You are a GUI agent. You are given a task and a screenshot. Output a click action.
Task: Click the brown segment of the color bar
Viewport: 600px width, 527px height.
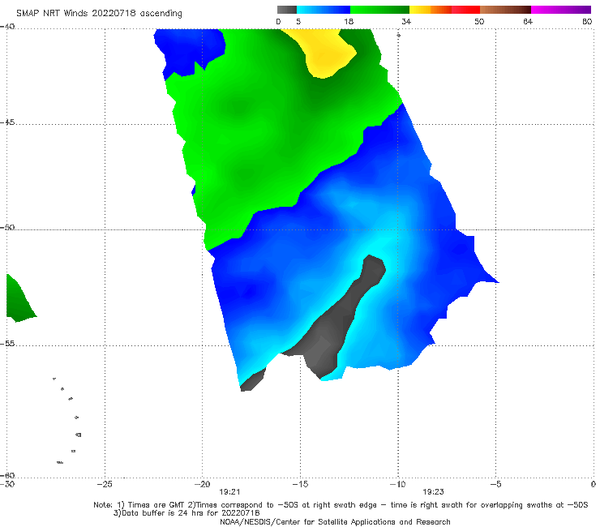pyautogui.click(x=505, y=10)
